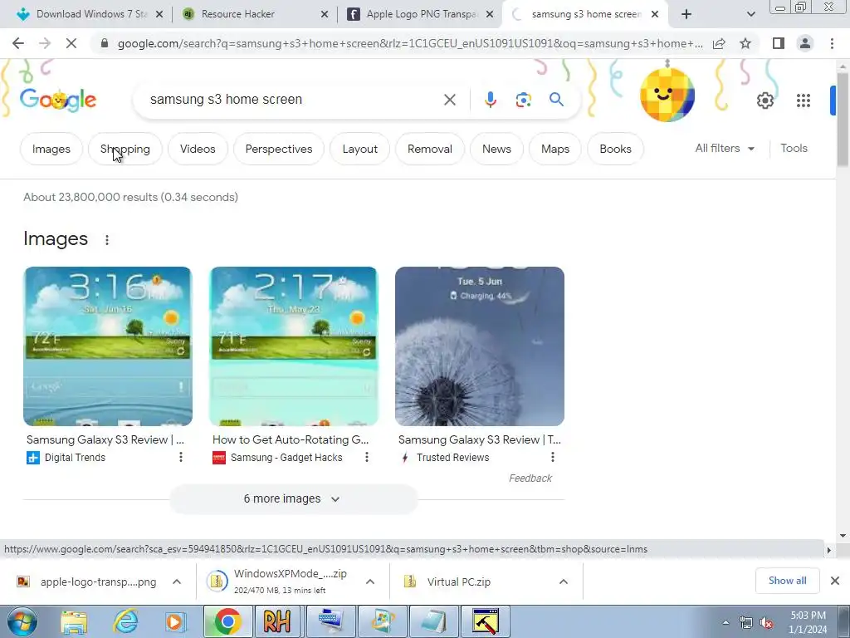Open the Windows Start menu
This screenshot has height=638, width=850.
22,621
